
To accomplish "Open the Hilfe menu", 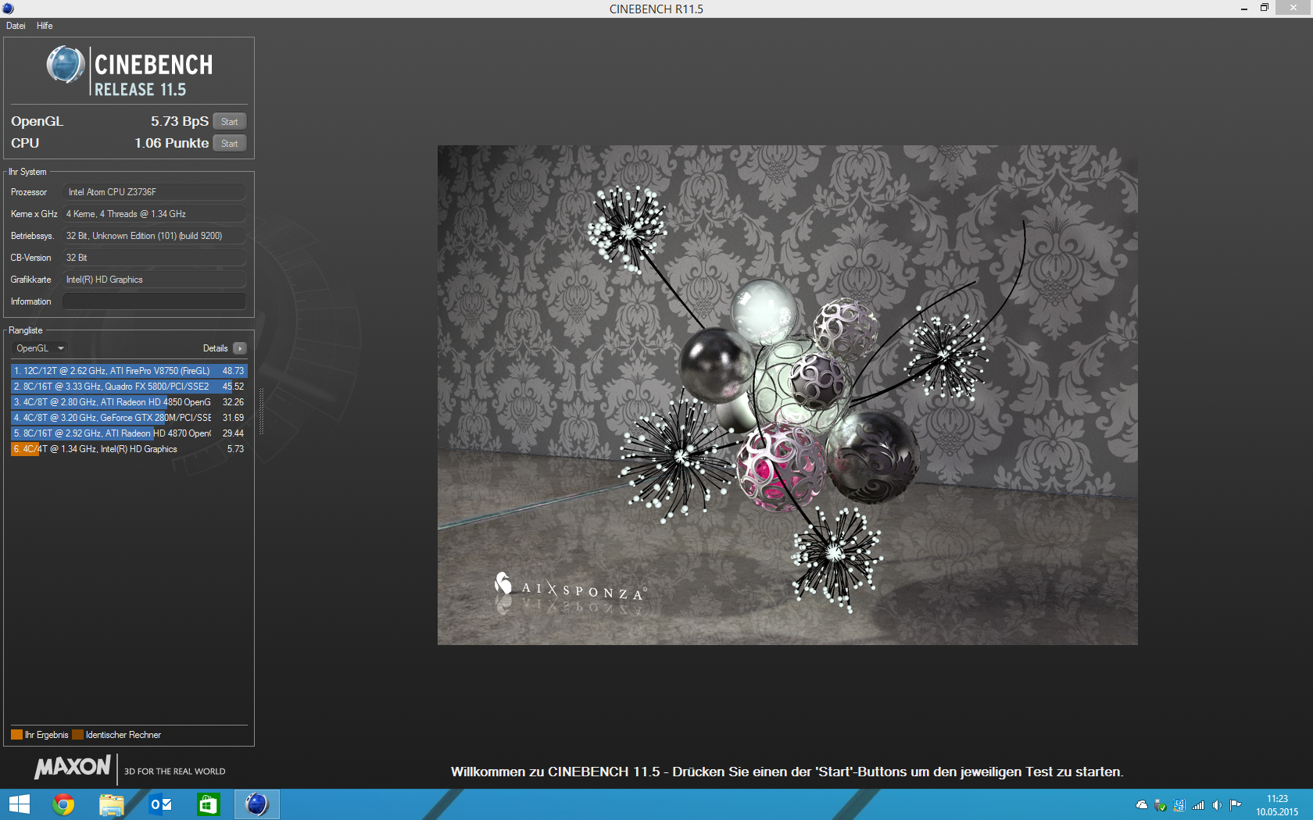I will point(45,26).
